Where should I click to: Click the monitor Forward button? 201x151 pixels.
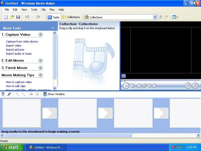pyautogui.click(x=155, y=86)
